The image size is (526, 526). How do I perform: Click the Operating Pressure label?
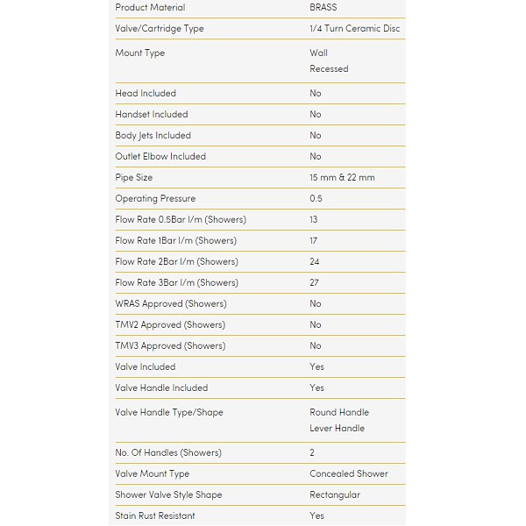tap(155, 198)
